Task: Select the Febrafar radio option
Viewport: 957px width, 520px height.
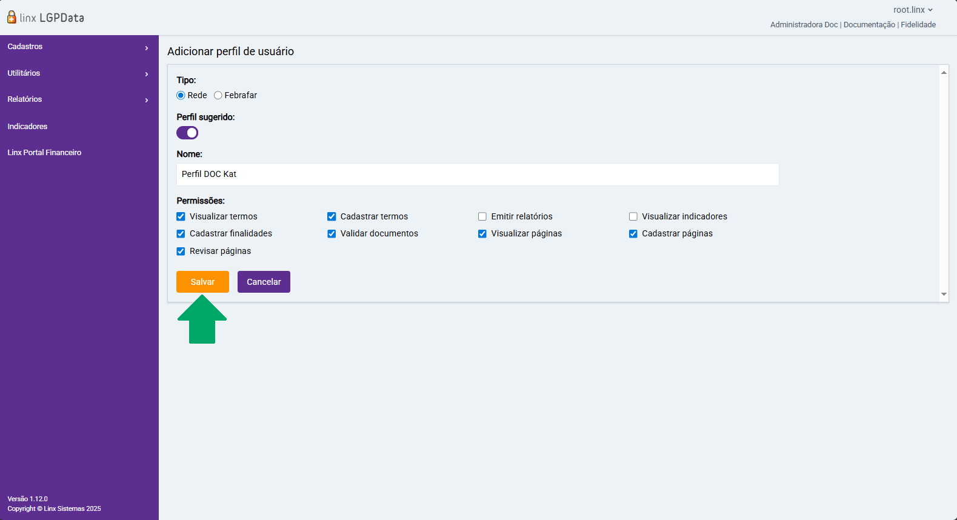Action: pos(218,95)
